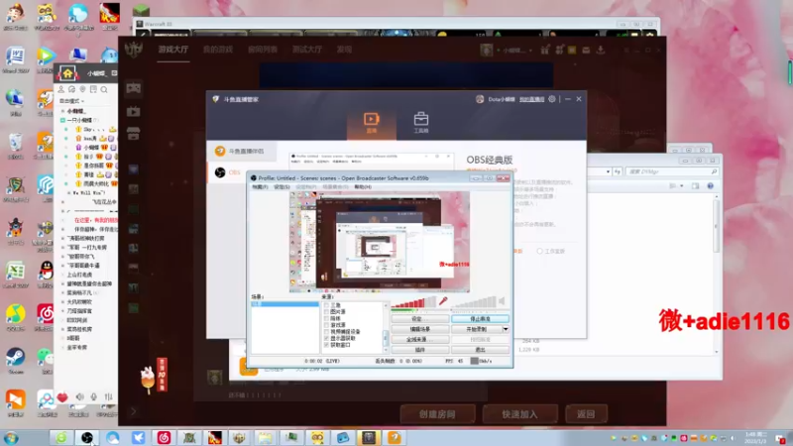Image resolution: width=793 pixels, height=446 pixels.
Task: Open the Steam desktop shortcut
Action: pyautogui.click(x=15, y=360)
